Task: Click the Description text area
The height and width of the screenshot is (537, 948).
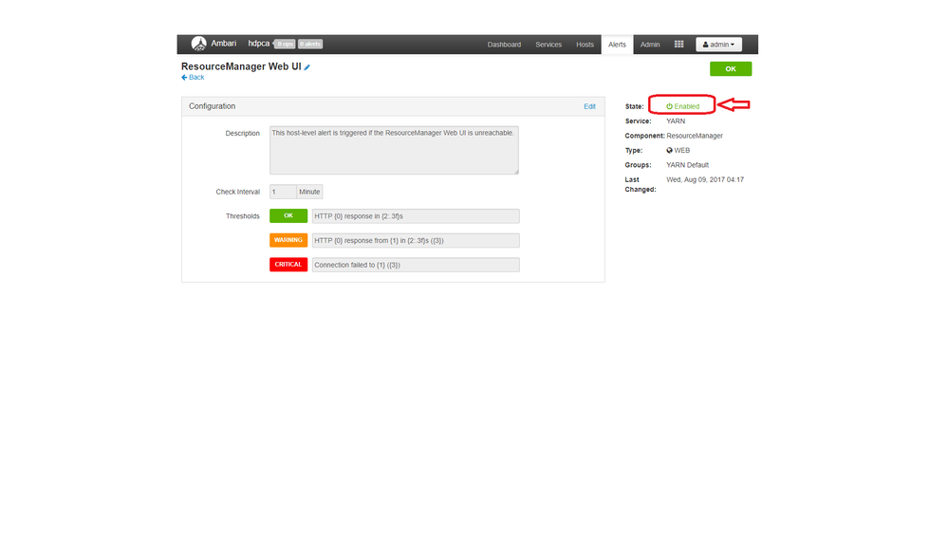Action: click(394, 150)
